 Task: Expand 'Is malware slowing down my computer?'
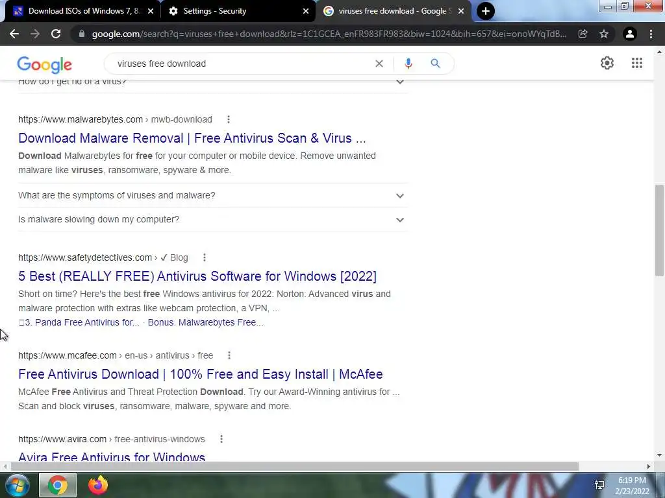point(213,219)
